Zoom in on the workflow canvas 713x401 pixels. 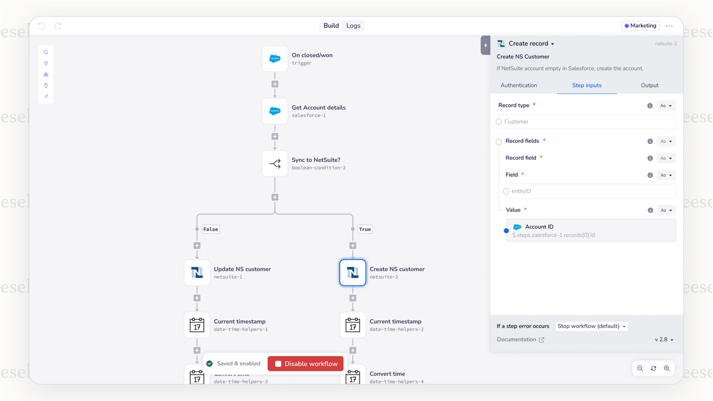click(667, 368)
